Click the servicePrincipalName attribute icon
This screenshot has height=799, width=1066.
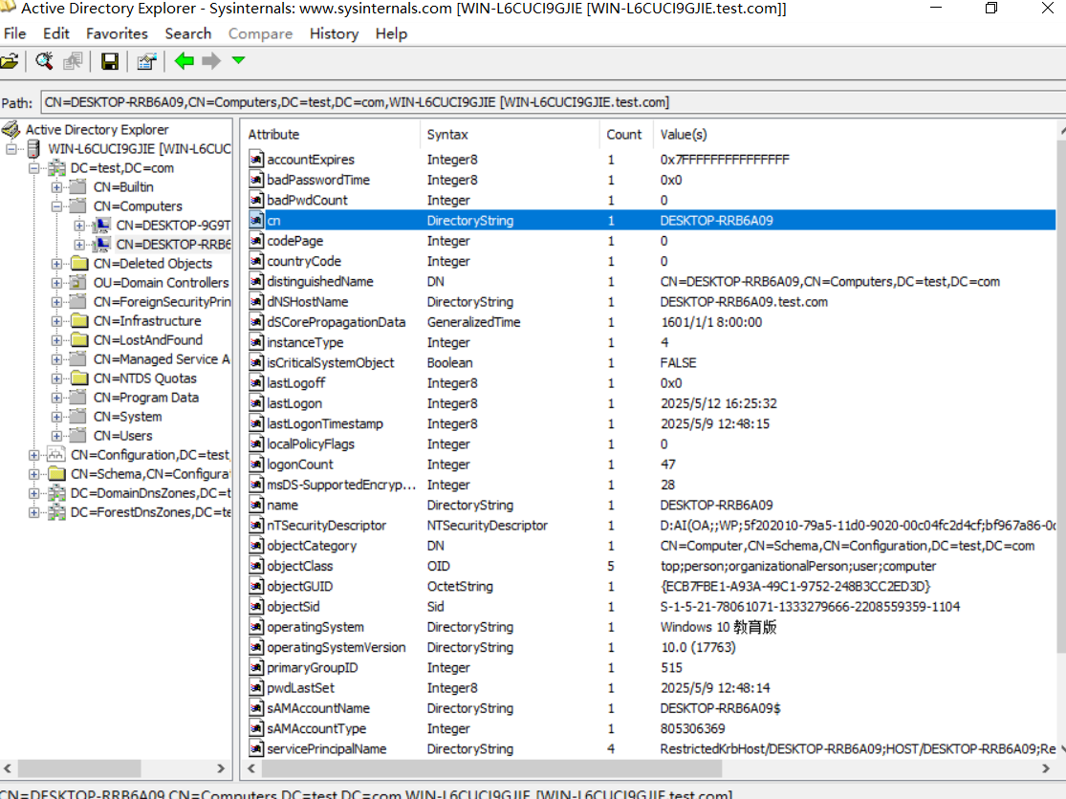[256, 748]
